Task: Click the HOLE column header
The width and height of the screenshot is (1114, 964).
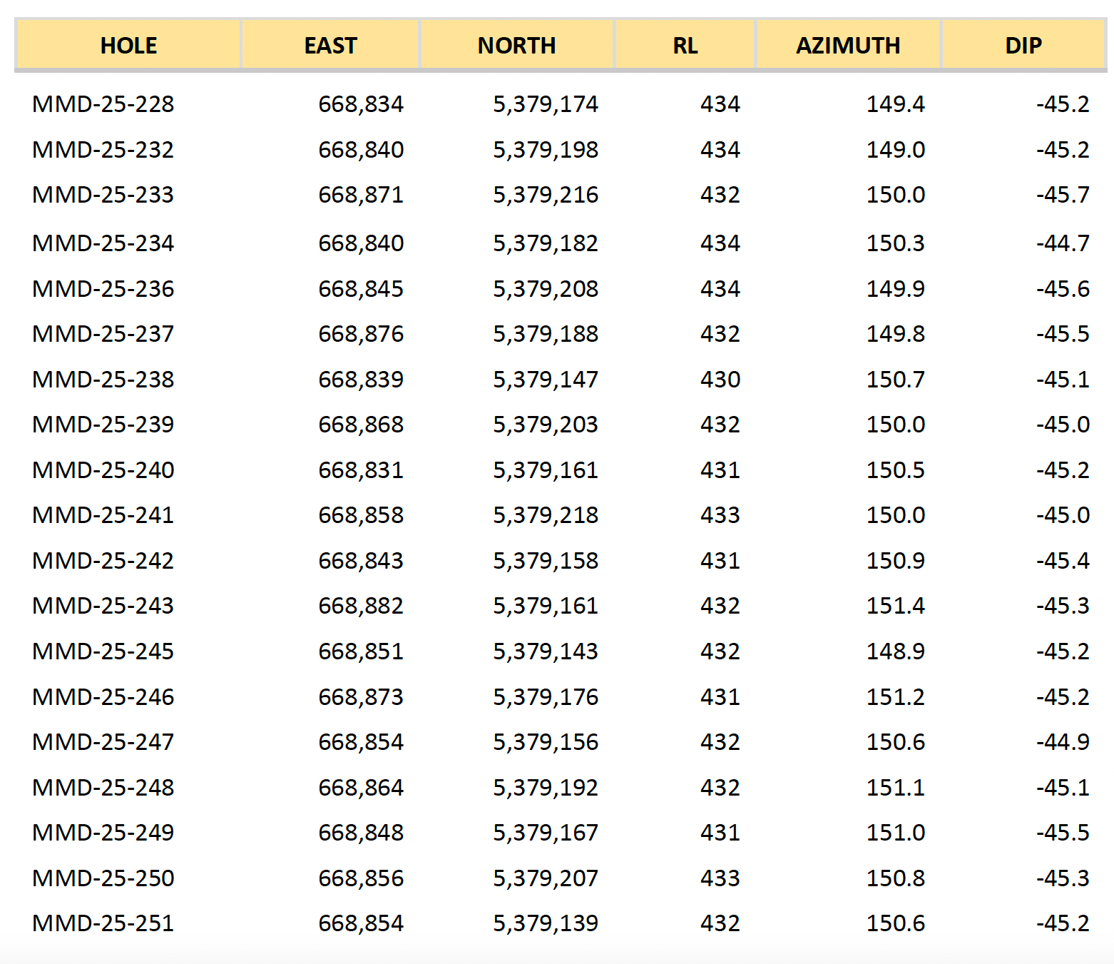Action: click(x=128, y=46)
